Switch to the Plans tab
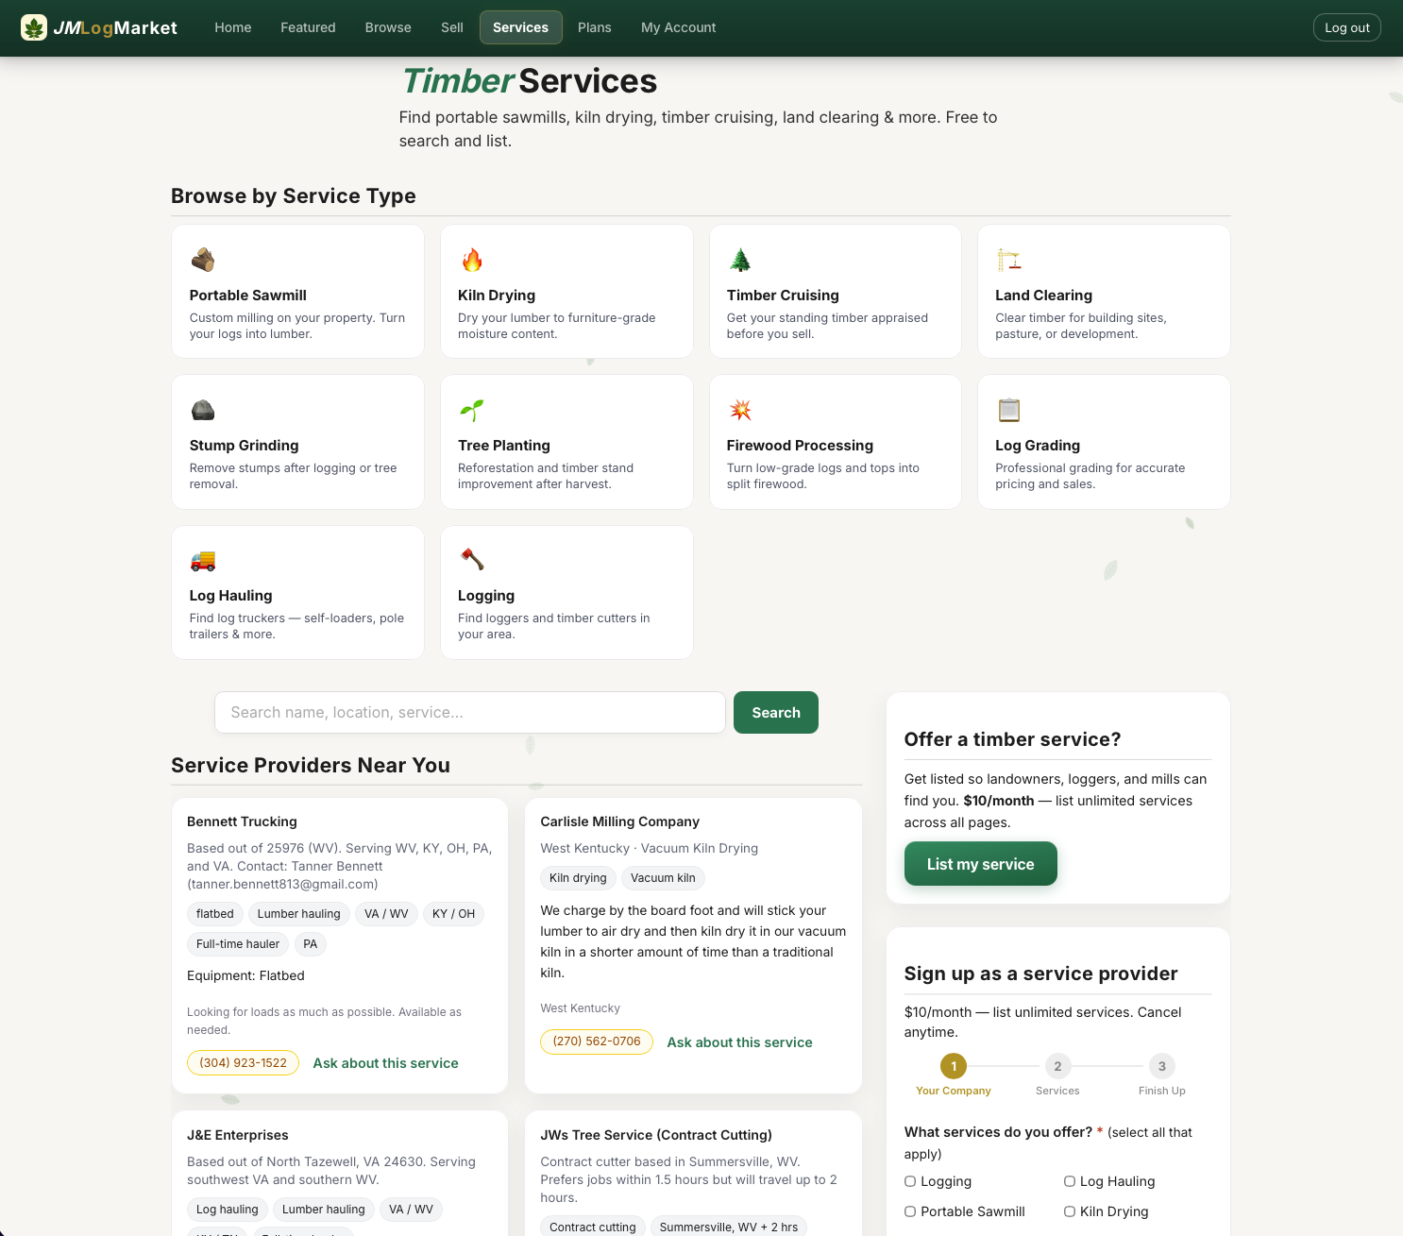Image resolution: width=1403 pixels, height=1236 pixels. click(x=594, y=27)
